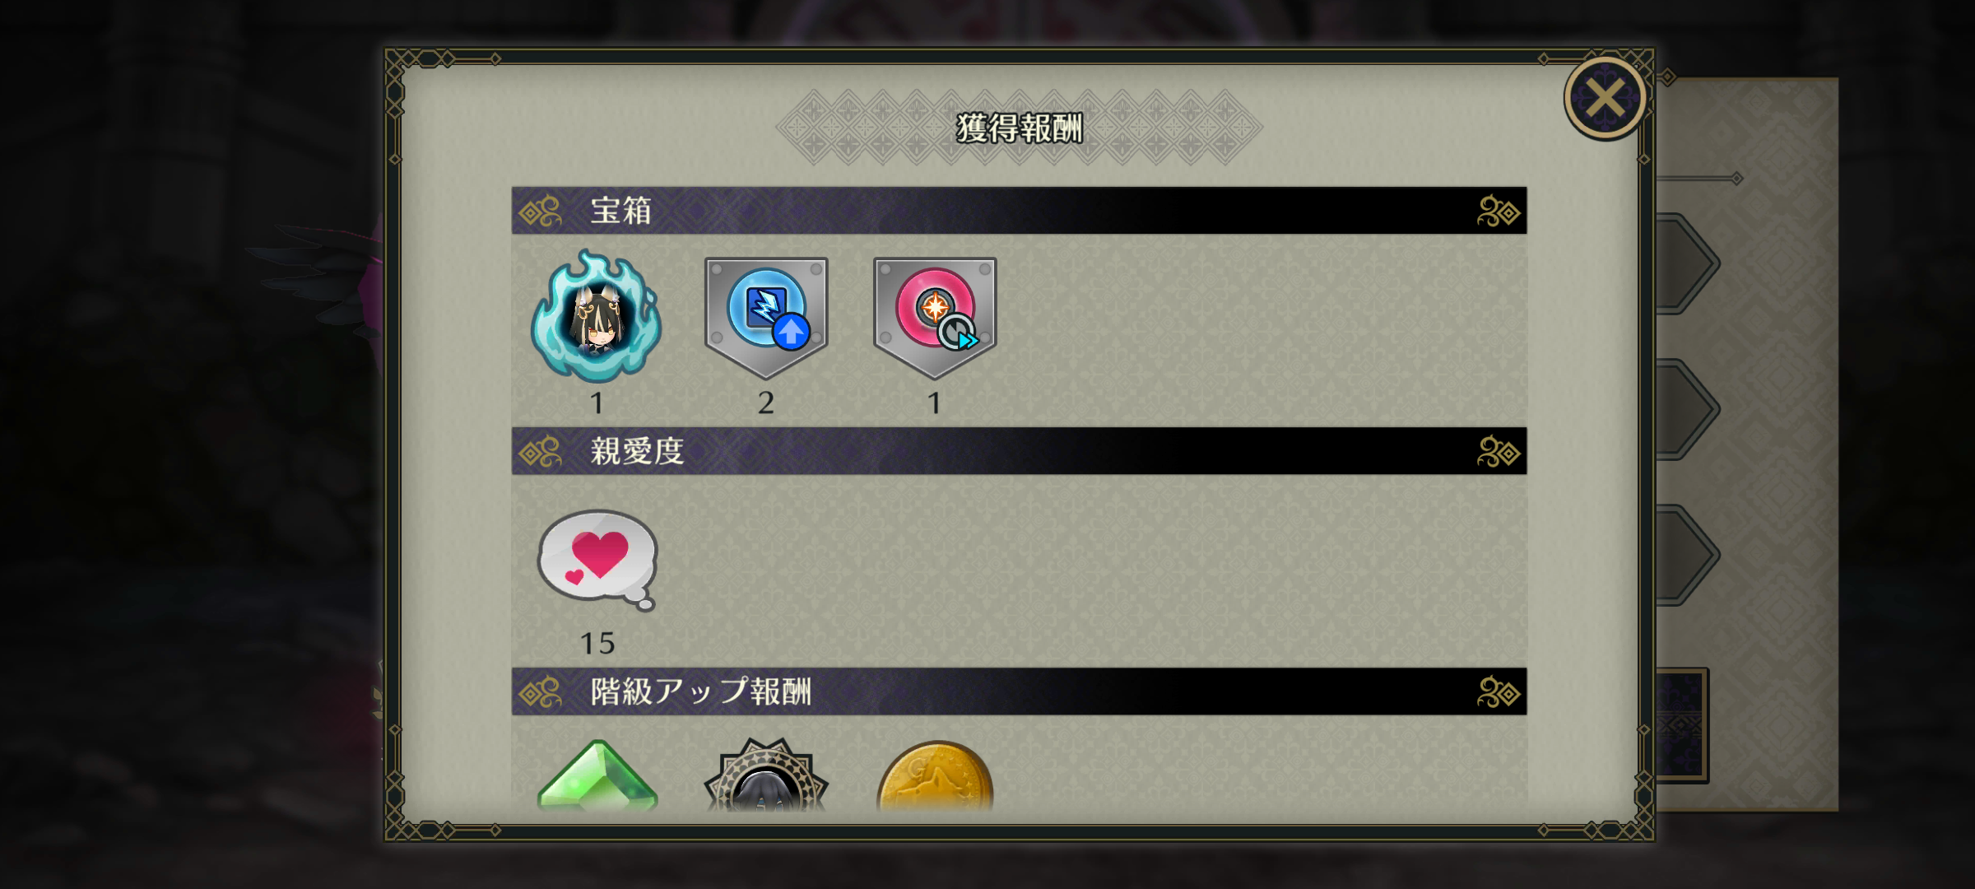Click the 親愛度 section header
The height and width of the screenshot is (889, 1975).
coord(1019,451)
